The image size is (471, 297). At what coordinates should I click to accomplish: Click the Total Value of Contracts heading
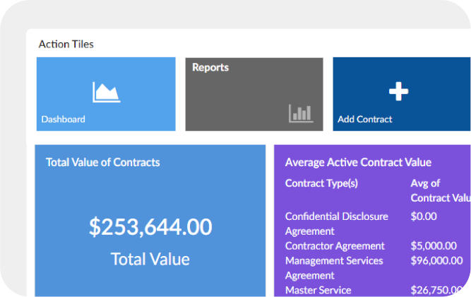pyautogui.click(x=103, y=163)
